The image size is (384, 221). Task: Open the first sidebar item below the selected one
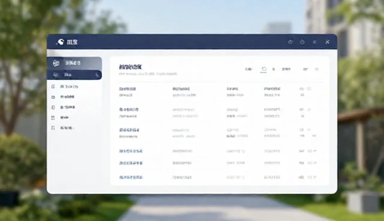coord(69,86)
